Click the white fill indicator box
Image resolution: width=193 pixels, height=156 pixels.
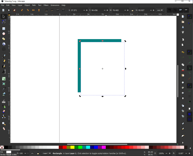[x=9, y=152]
